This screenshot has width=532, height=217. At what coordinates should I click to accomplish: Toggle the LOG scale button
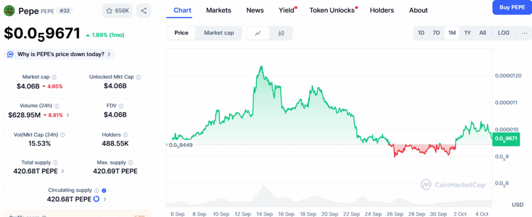click(503, 33)
